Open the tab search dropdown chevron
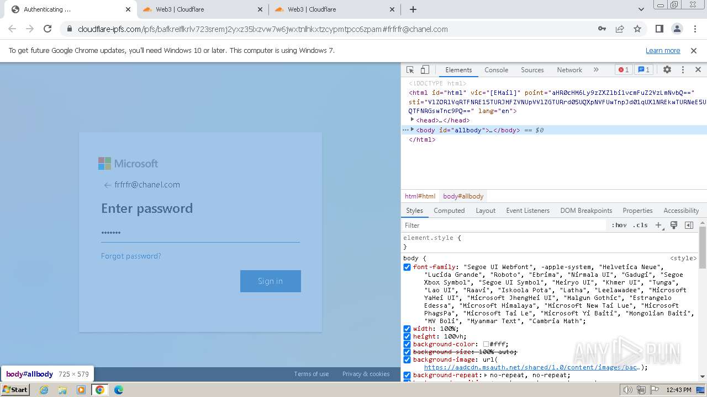This screenshot has height=397, width=707. 641,9
